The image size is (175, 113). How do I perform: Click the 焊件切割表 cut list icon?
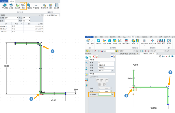point(126,41)
